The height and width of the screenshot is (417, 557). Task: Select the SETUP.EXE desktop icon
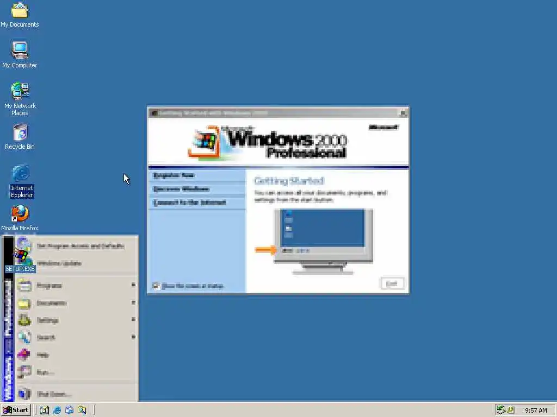point(20,261)
